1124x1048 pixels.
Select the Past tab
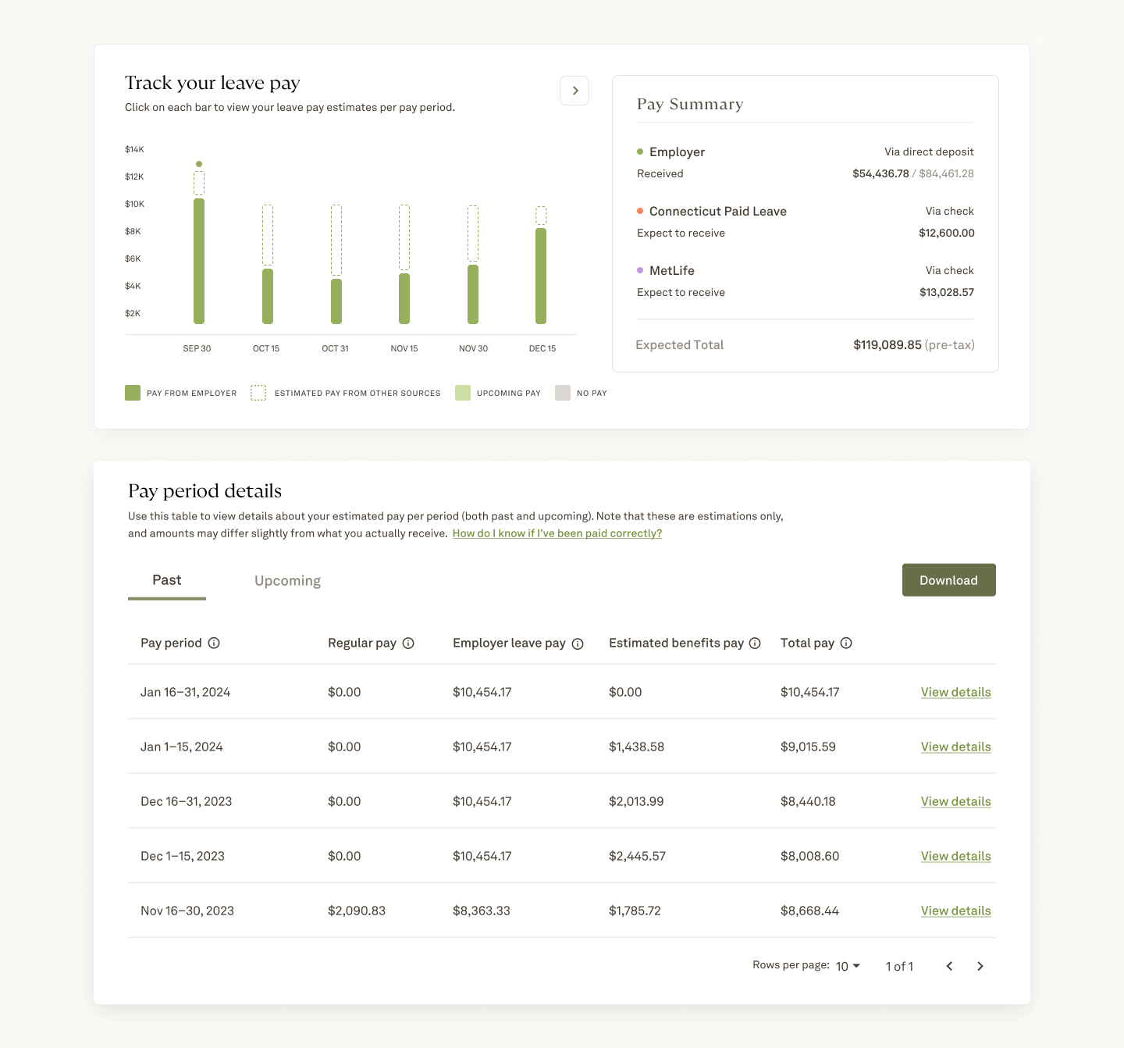(x=166, y=579)
